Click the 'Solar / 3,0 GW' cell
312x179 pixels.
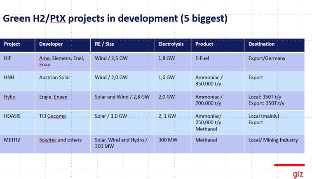coord(122,122)
